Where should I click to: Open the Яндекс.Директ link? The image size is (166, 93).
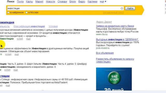(x=104, y=22)
